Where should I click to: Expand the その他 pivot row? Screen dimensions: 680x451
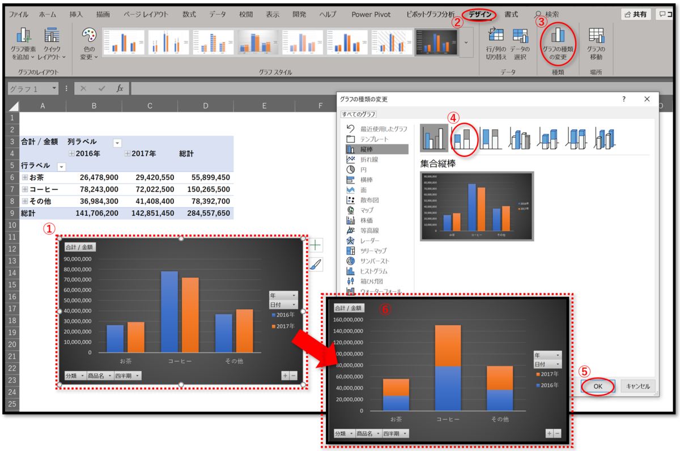click(x=25, y=201)
